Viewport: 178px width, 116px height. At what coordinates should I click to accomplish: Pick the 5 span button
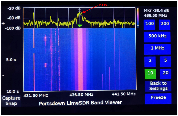[165, 61]
